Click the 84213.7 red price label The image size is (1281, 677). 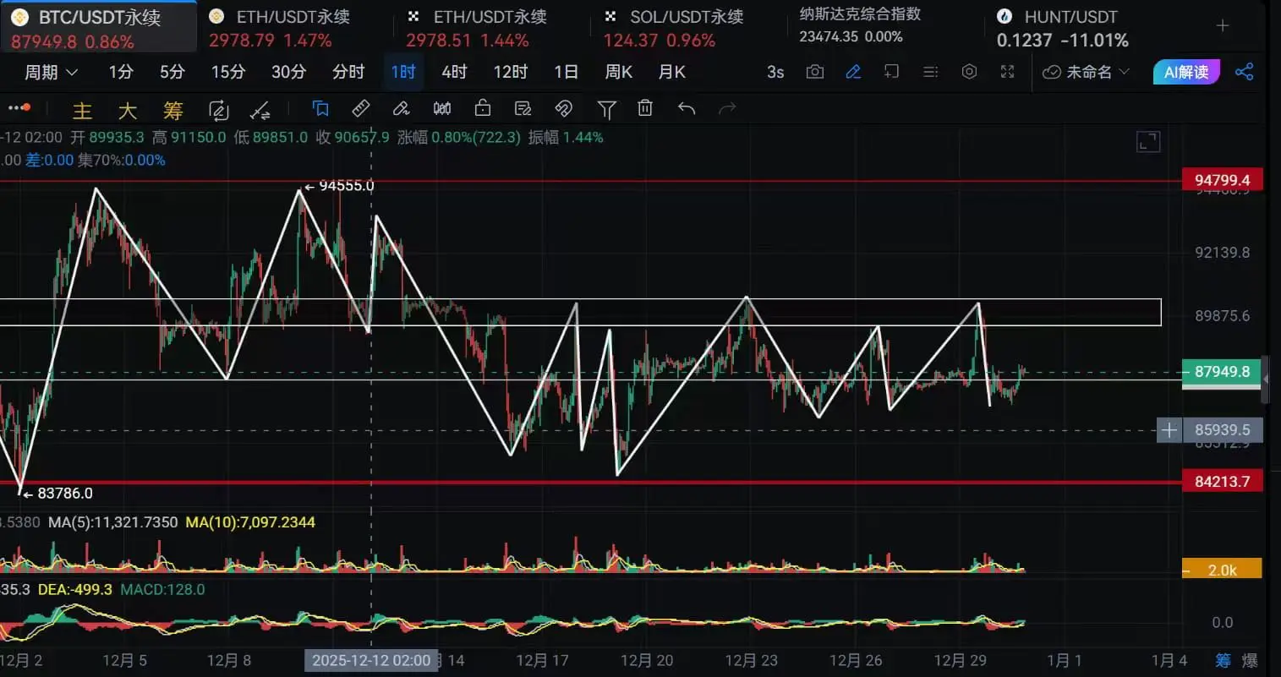pos(1222,481)
